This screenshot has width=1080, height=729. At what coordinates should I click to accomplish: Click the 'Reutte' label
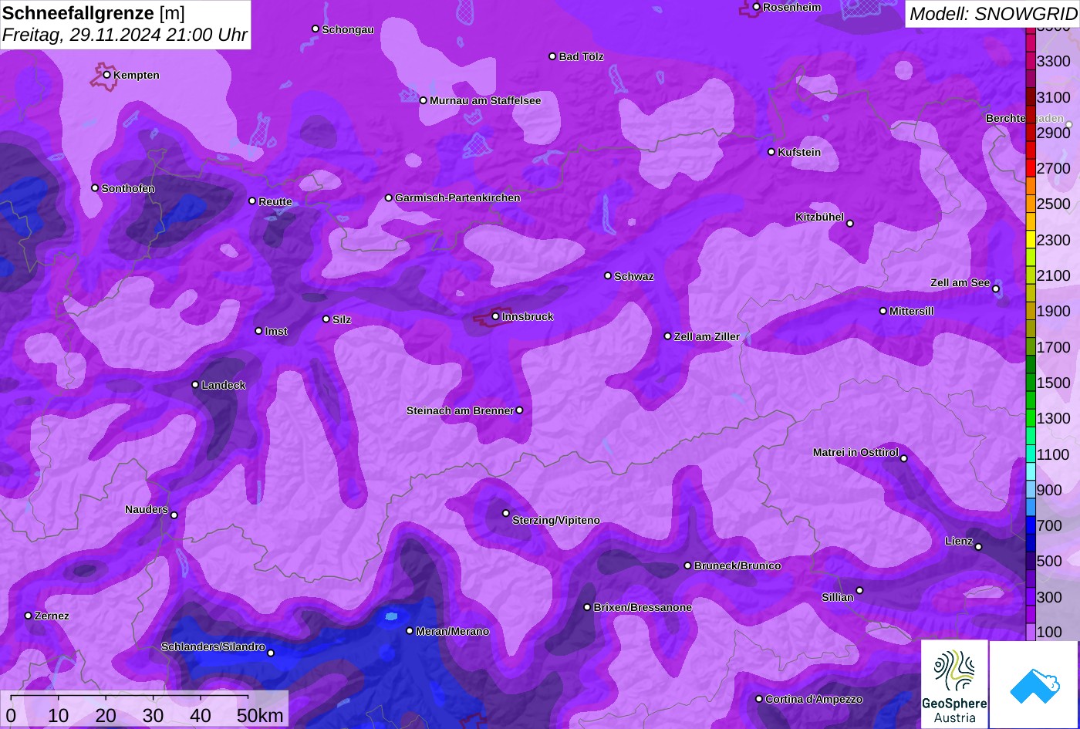275,201
